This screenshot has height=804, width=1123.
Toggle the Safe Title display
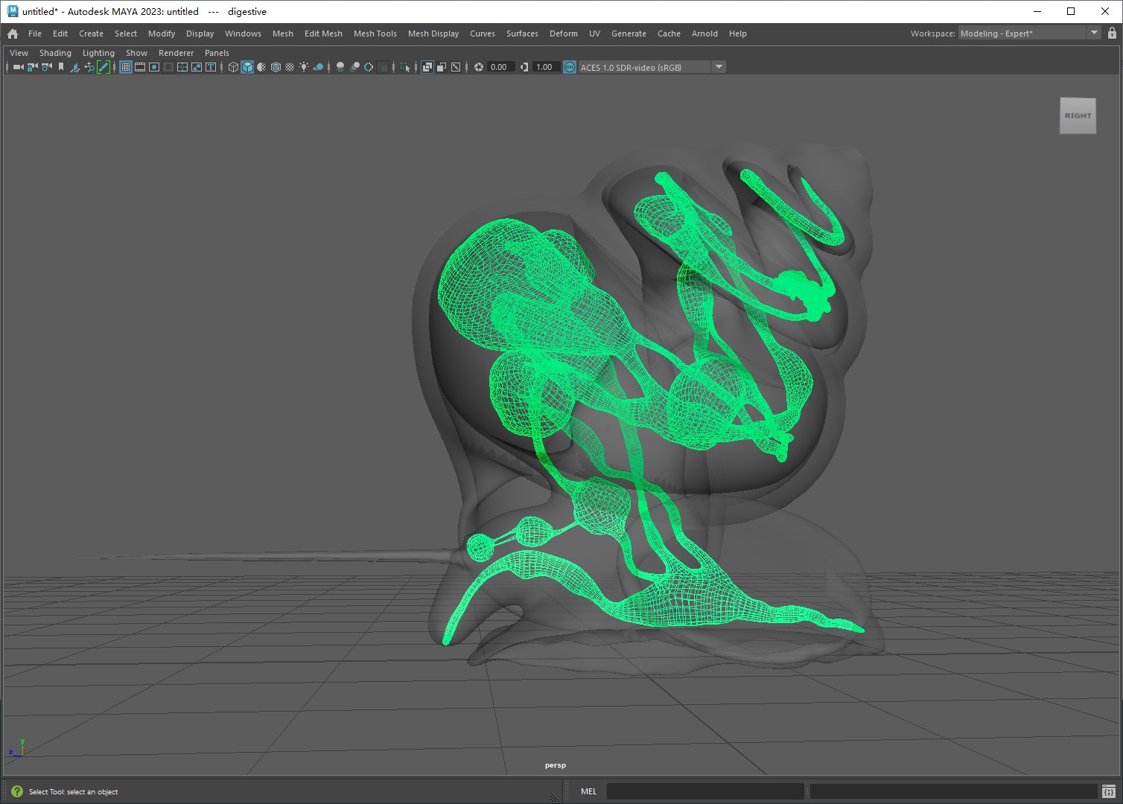coord(211,67)
